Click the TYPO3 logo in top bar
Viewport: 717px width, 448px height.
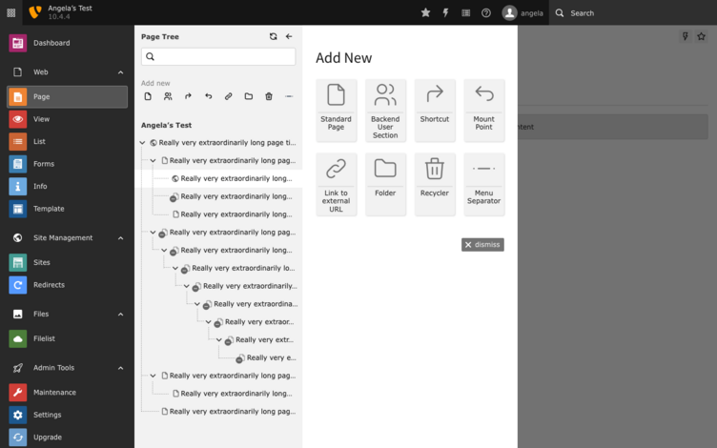[35, 12]
